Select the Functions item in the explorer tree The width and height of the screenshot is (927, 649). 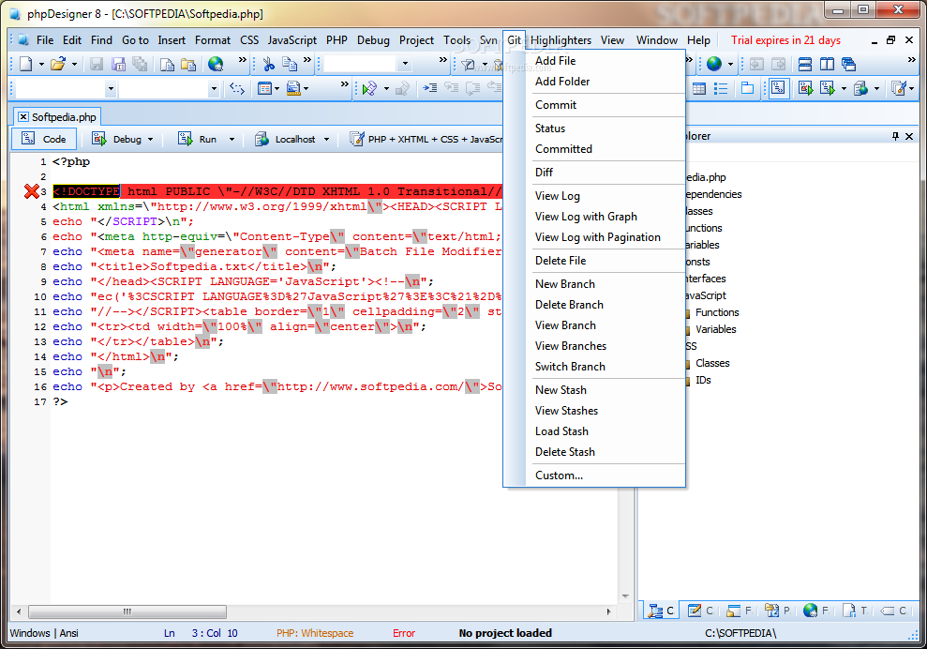click(x=716, y=312)
